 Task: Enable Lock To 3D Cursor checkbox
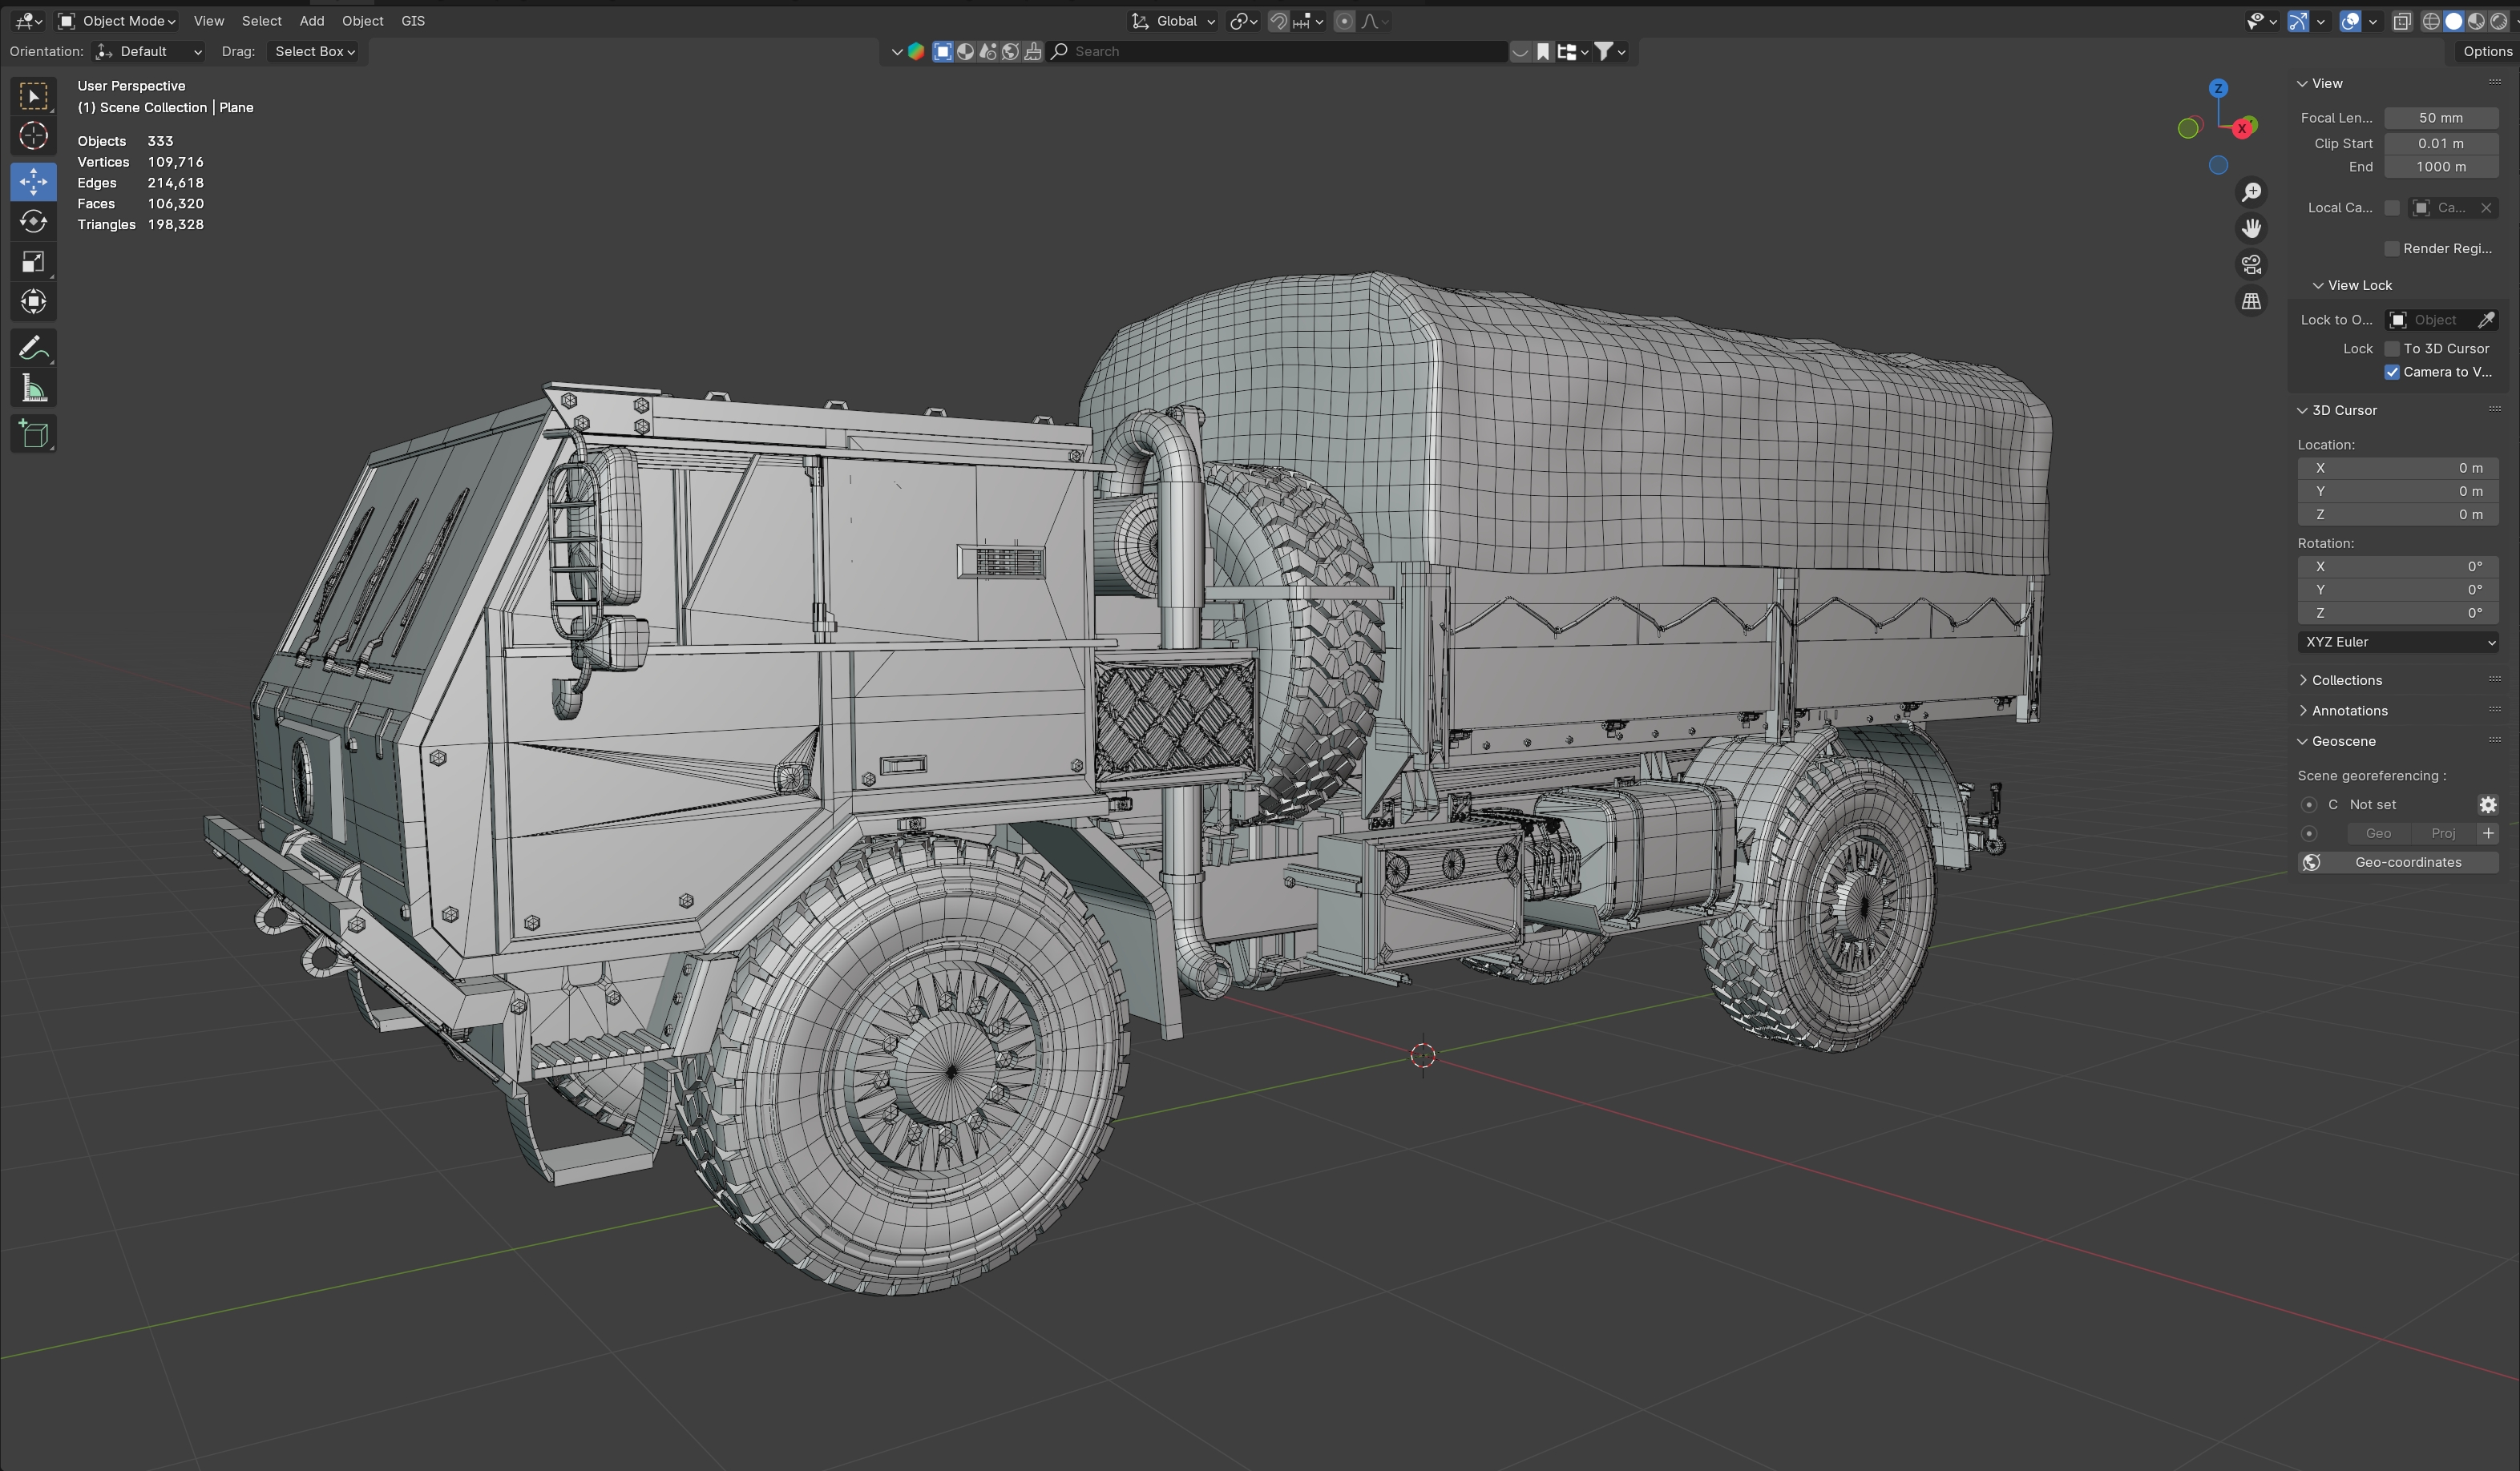click(2392, 349)
